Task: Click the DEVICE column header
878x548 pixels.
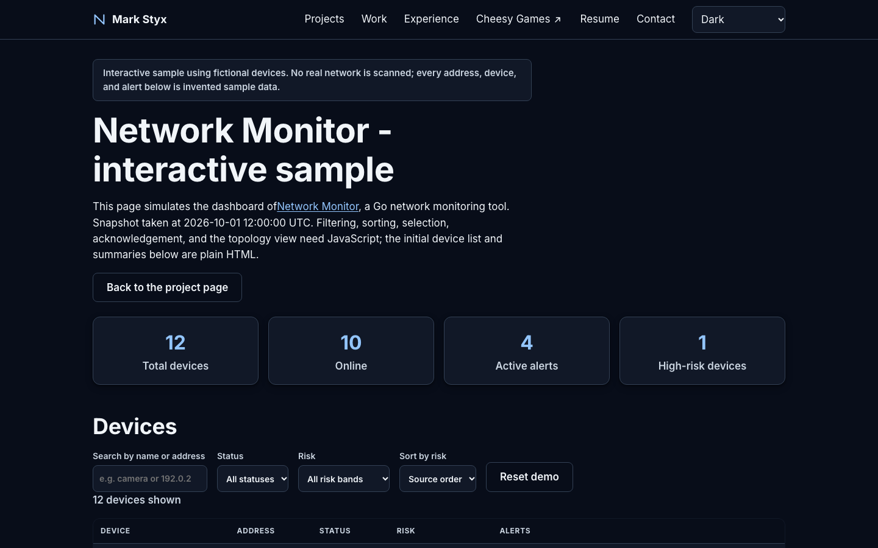Action: 115,531
